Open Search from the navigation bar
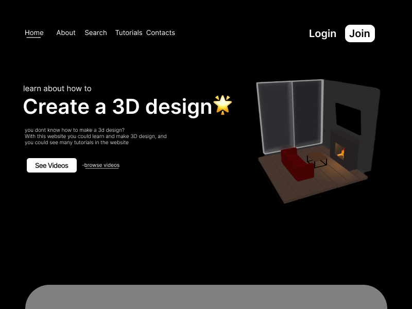 pyautogui.click(x=96, y=33)
